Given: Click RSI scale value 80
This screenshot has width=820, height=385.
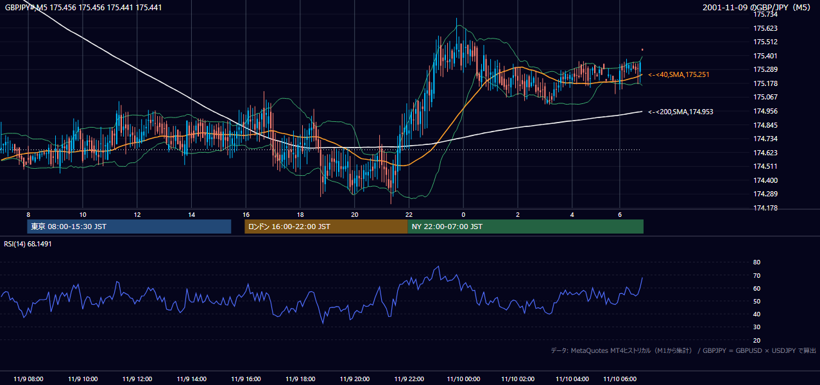Looking at the screenshot, I should (x=756, y=262).
